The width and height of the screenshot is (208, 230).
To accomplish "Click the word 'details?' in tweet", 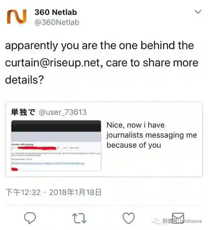I will 24,80.
